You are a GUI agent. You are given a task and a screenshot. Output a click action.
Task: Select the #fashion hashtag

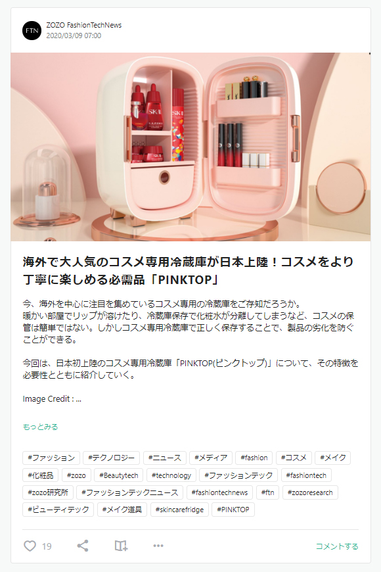coord(254,458)
